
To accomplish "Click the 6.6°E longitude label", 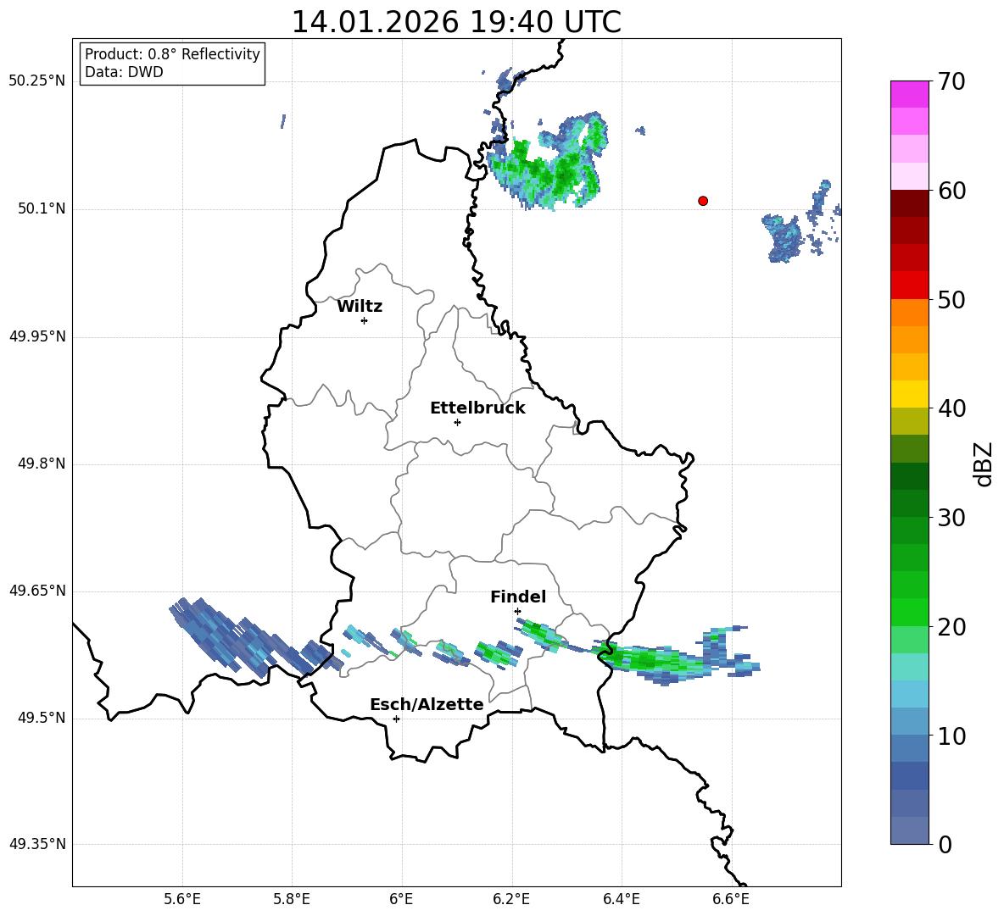I will coord(731,899).
